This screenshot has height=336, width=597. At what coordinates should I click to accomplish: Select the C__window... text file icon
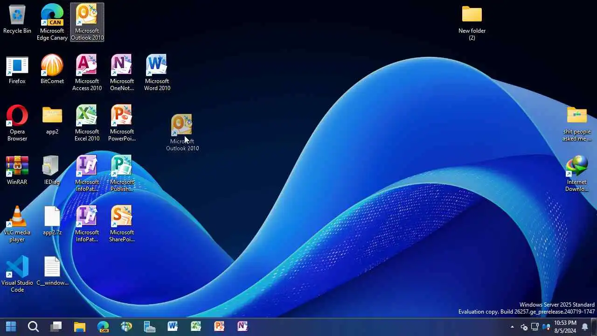52,272
